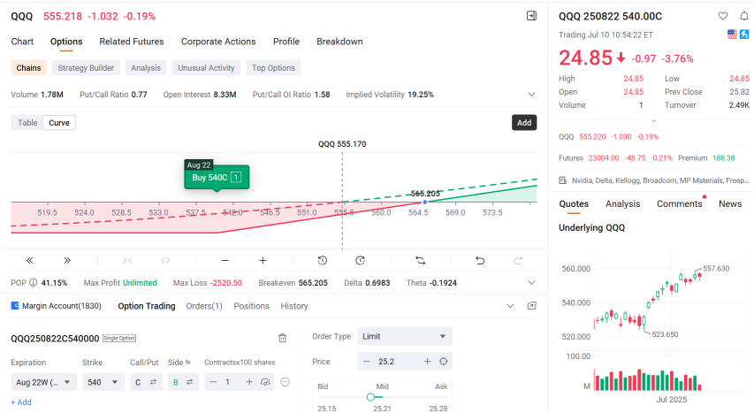Click the Buy 540C strategy tag
754x413 pixels.
tap(217, 177)
